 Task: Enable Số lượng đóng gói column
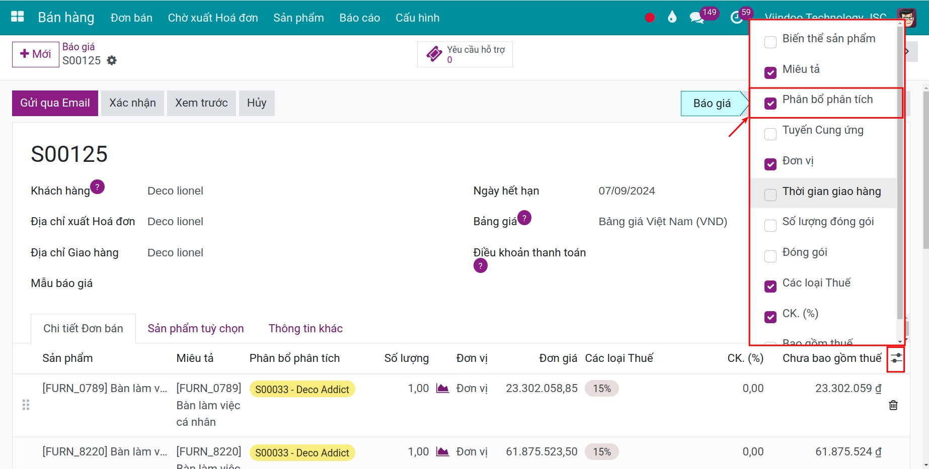point(770,225)
